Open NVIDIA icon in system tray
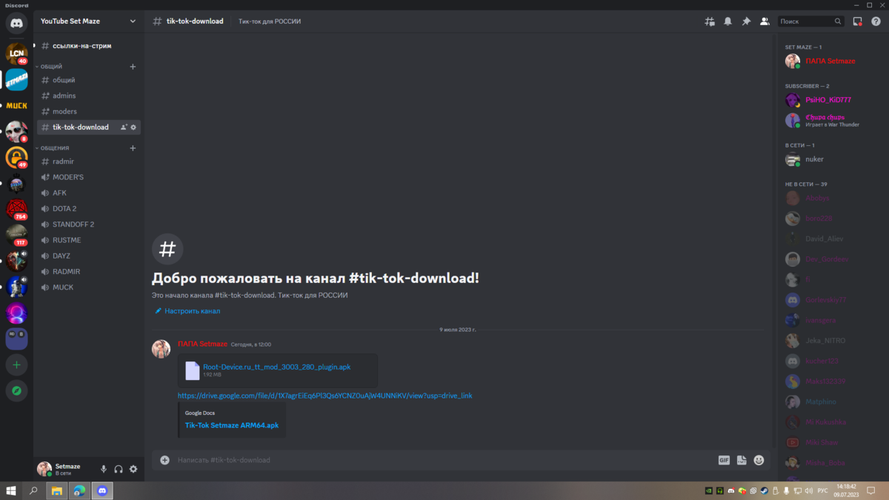 709,490
